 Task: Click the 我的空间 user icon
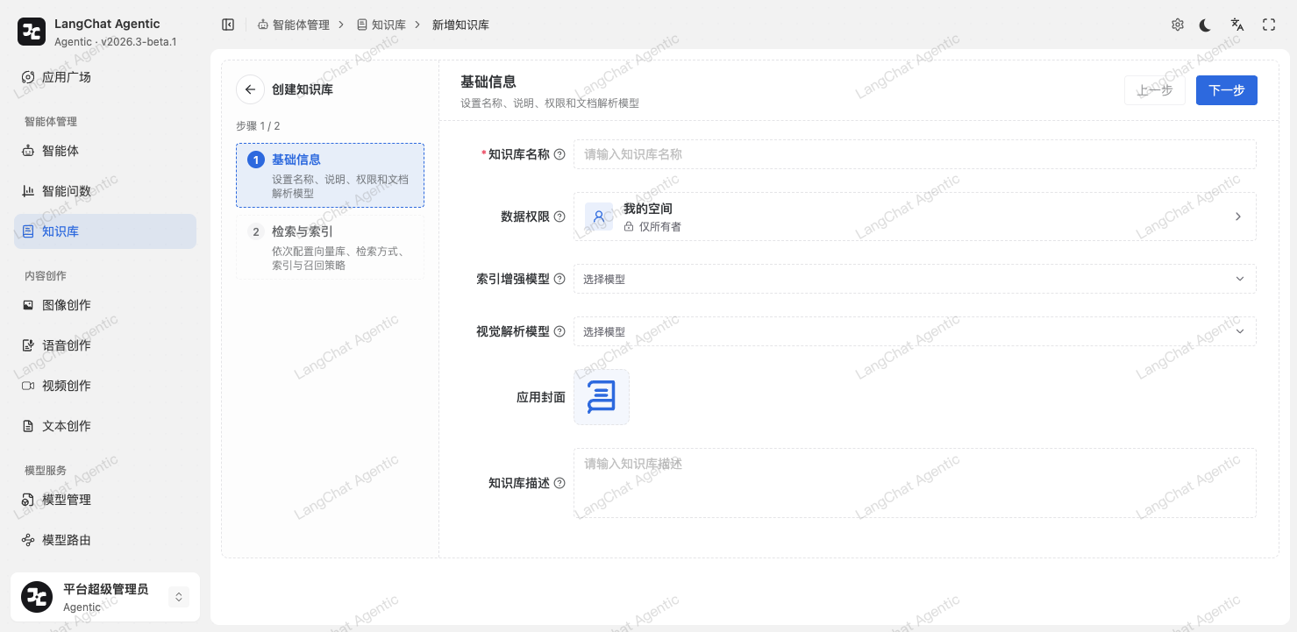[599, 217]
